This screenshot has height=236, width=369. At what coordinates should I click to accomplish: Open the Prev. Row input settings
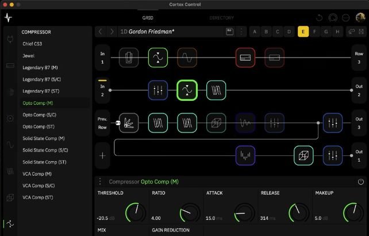click(x=102, y=123)
